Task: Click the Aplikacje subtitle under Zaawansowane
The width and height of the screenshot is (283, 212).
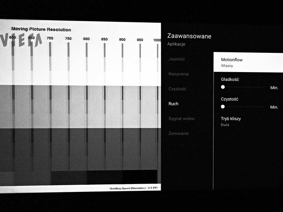Action: click(x=176, y=44)
